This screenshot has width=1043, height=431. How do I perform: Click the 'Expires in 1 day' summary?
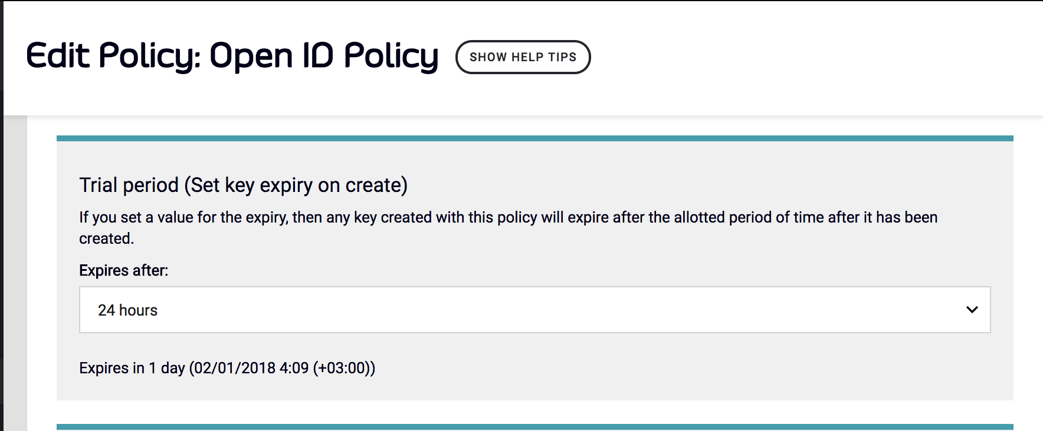click(x=132, y=368)
